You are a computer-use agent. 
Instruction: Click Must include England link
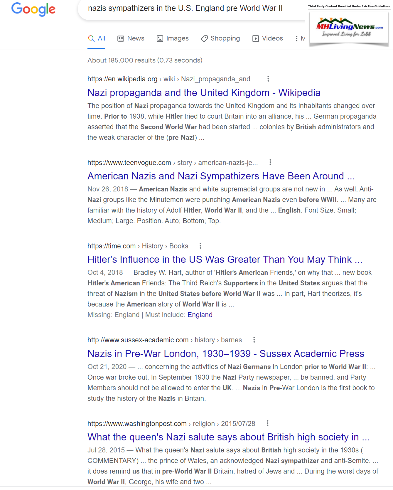(x=200, y=315)
